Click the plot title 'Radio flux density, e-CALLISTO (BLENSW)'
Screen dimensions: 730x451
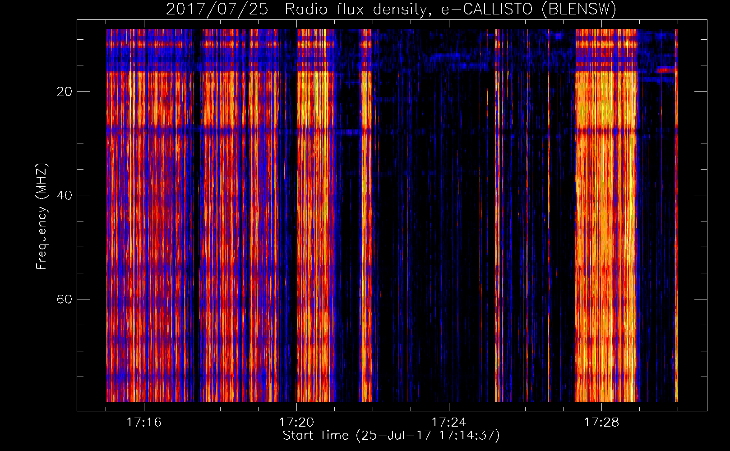coord(450,9)
